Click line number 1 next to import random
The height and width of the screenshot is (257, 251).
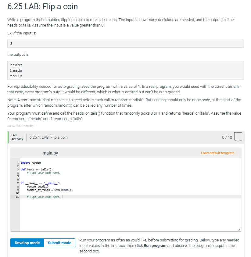click(17, 162)
